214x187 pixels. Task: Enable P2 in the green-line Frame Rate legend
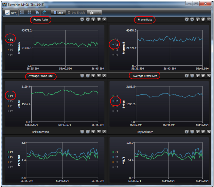click(11, 45)
